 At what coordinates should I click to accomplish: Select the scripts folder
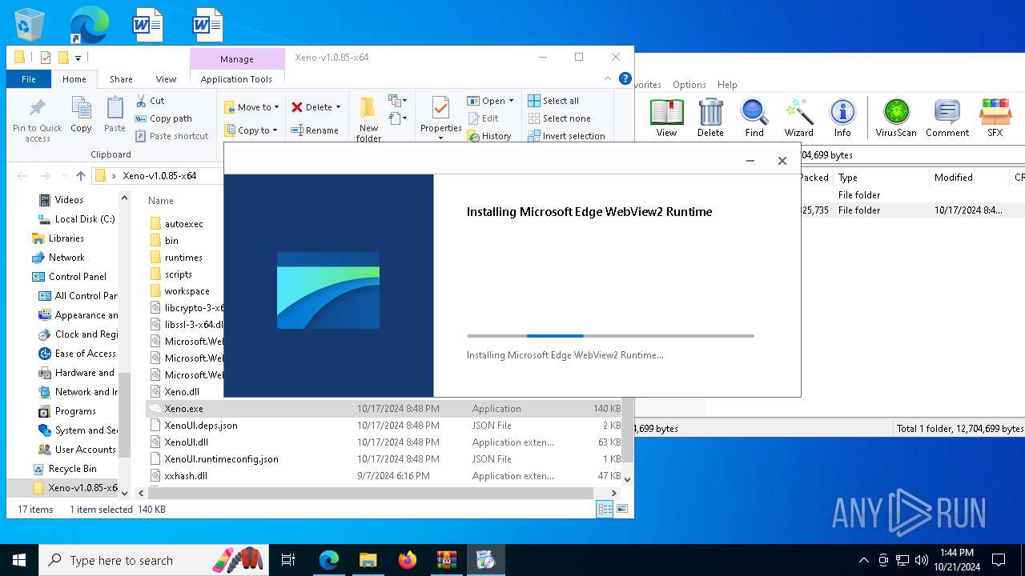(x=179, y=274)
